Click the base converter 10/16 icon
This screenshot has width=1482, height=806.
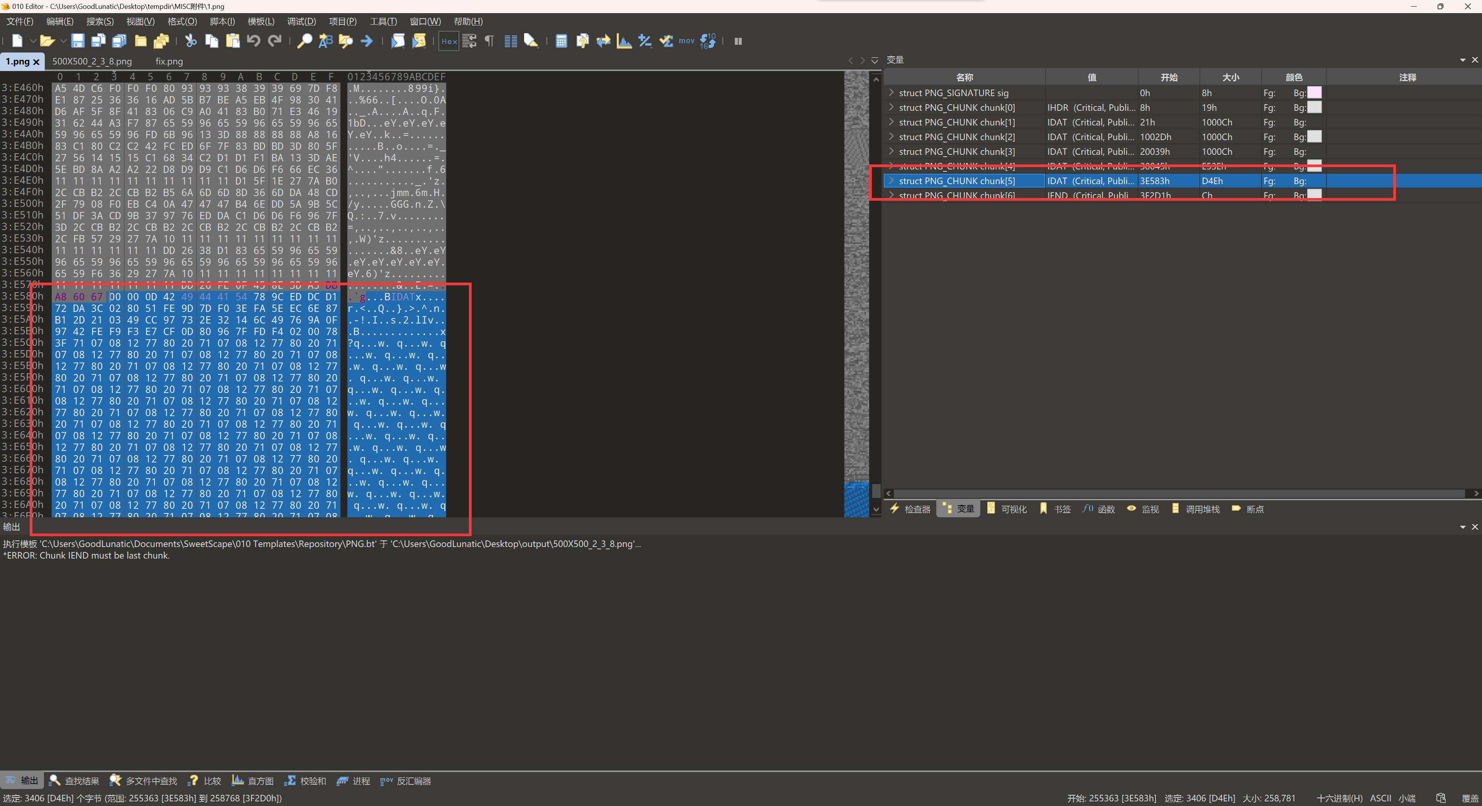tap(708, 41)
